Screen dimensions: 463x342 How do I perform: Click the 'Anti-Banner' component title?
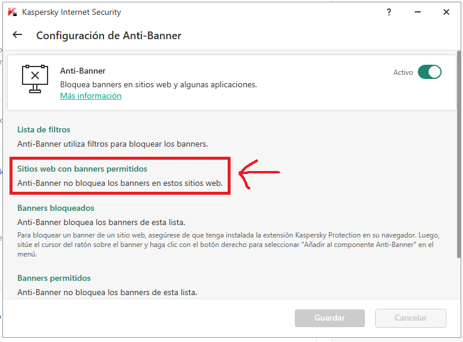(83, 71)
